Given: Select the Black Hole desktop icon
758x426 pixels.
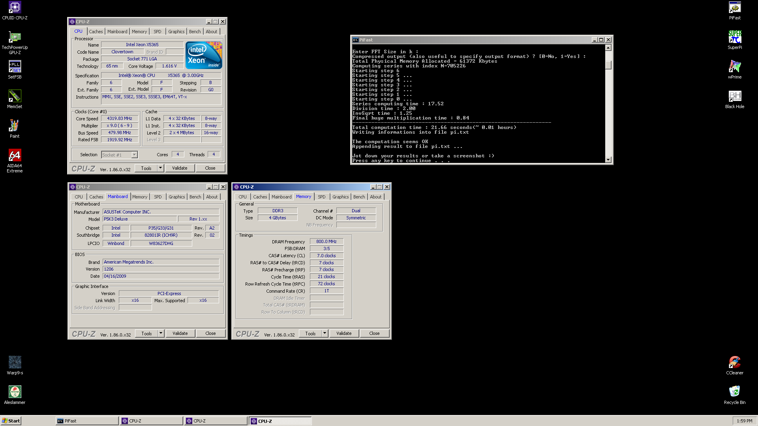Looking at the screenshot, I should point(735,99).
